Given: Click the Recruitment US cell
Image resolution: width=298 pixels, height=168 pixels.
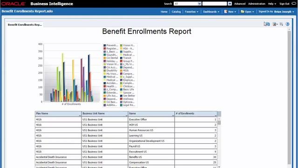Looking at the screenshot, I should [151, 152].
